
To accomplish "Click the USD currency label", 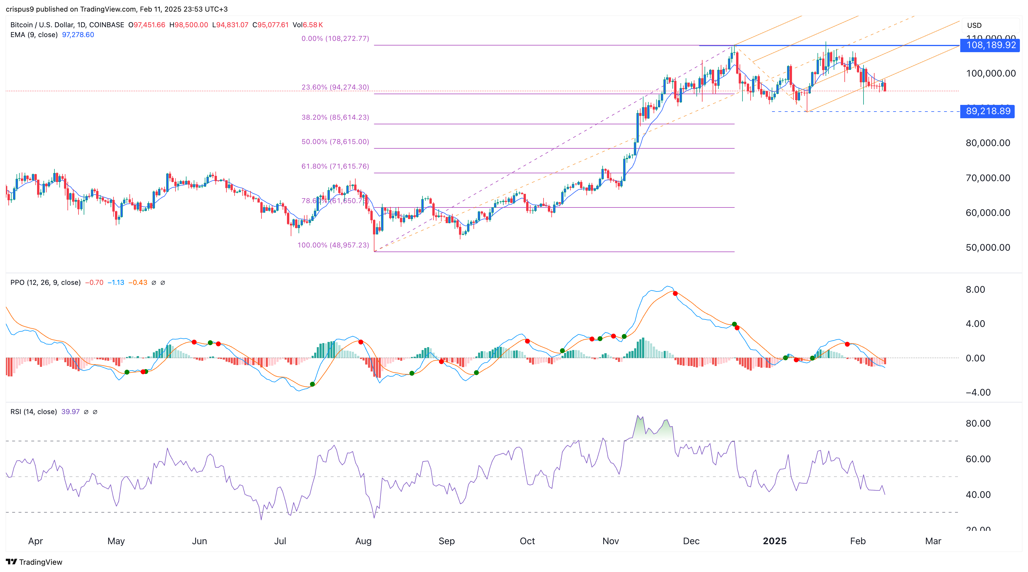I will click(974, 25).
